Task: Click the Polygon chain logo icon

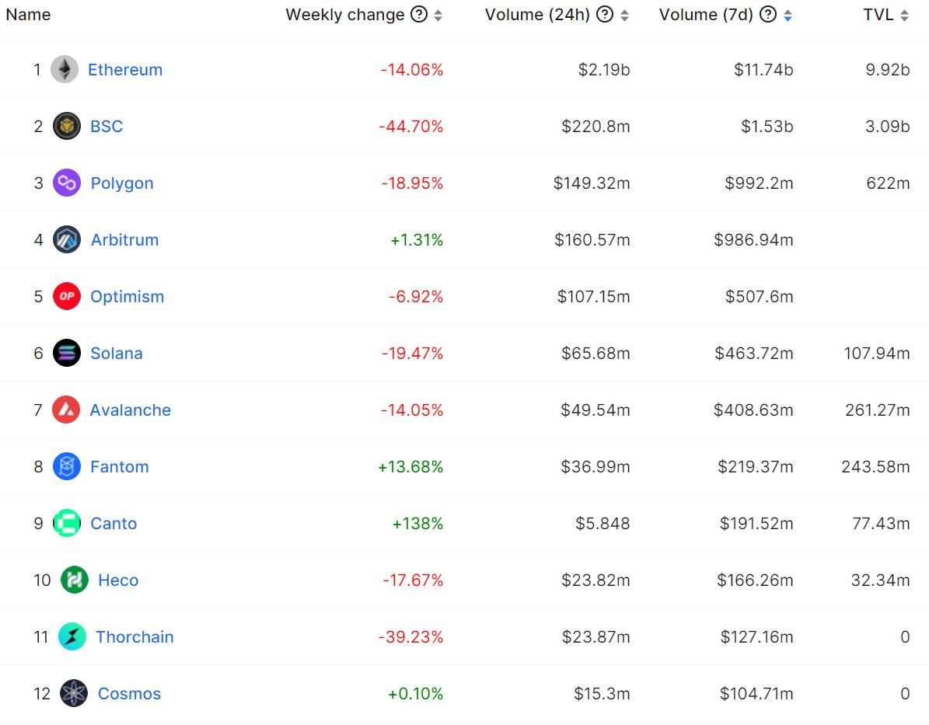Action: [x=67, y=183]
